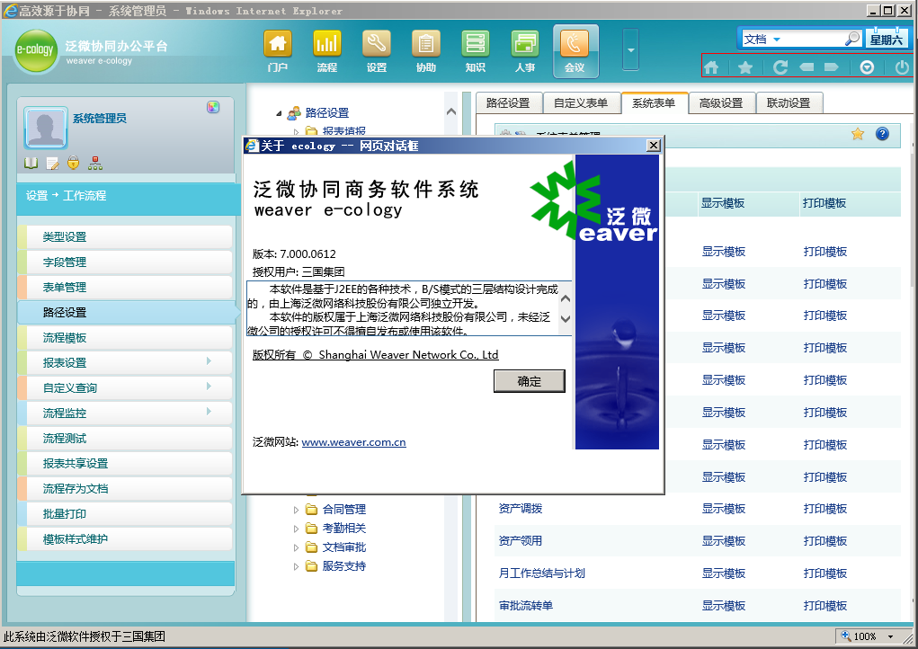This screenshot has width=918, height=649.
Task: Expand the 服务支持 tree folder
Action: [x=296, y=566]
